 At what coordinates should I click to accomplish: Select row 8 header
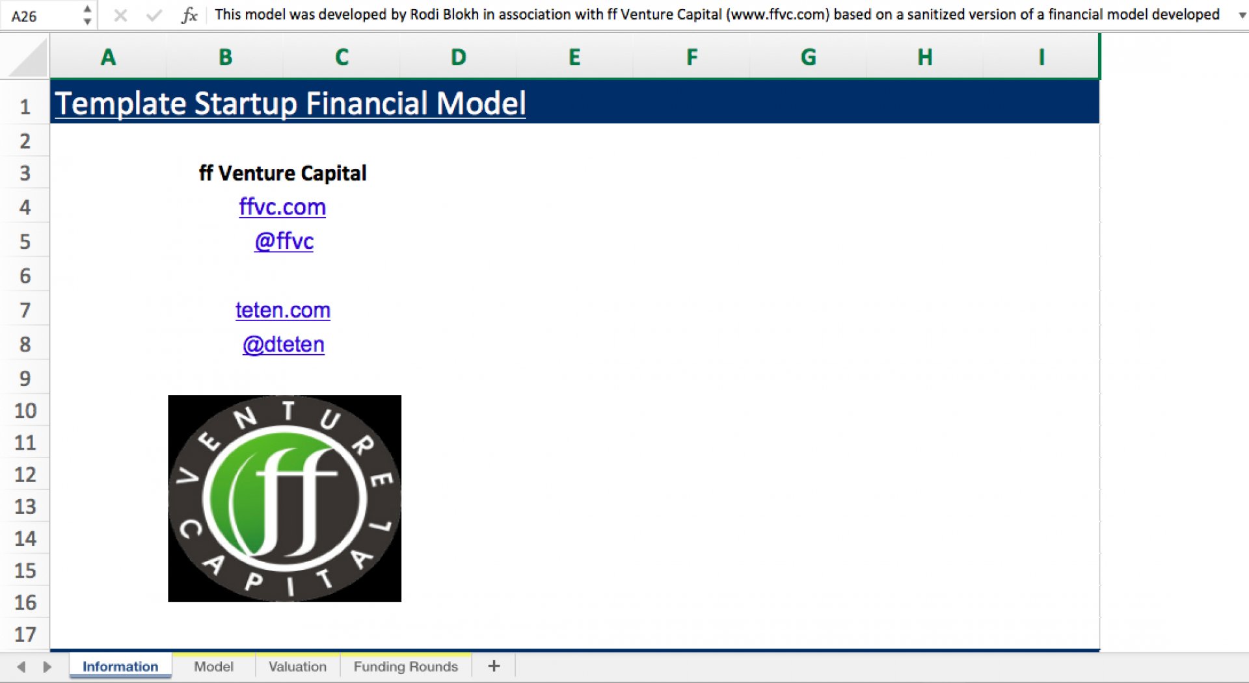(25, 344)
